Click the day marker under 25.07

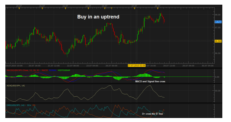click(105, 9)
